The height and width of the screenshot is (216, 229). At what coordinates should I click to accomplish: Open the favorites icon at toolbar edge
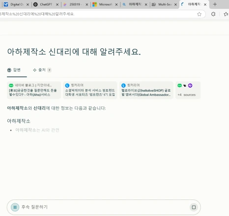click(226, 14)
